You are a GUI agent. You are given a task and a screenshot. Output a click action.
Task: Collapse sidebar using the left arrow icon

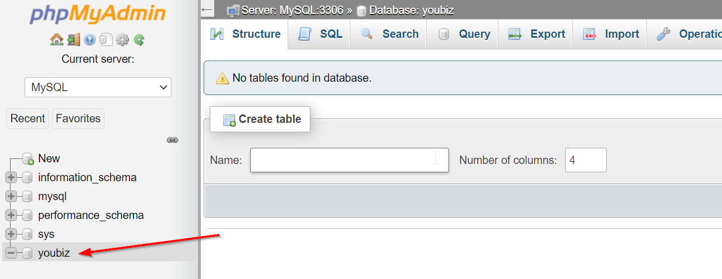point(207,9)
